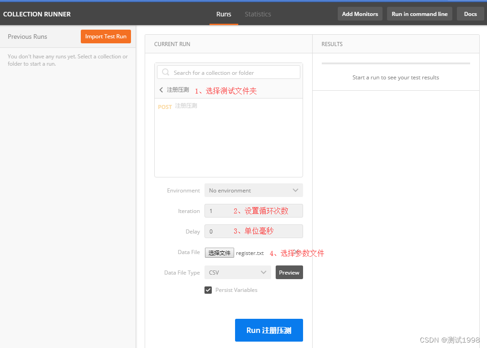The width and height of the screenshot is (487, 348).
Task: Click 'Start a run to see your test results'
Action: tap(396, 78)
